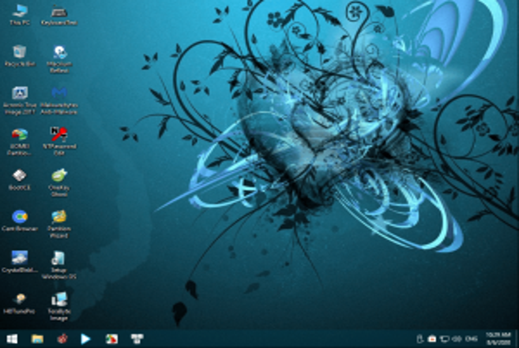Launch the OneKey Ghost shortcut
The width and height of the screenshot is (519, 348).
(x=59, y=183)
